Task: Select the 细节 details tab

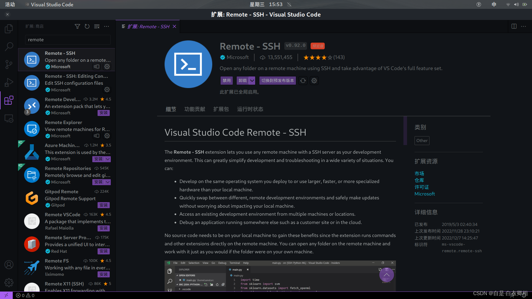Action: tap(171, 109)
